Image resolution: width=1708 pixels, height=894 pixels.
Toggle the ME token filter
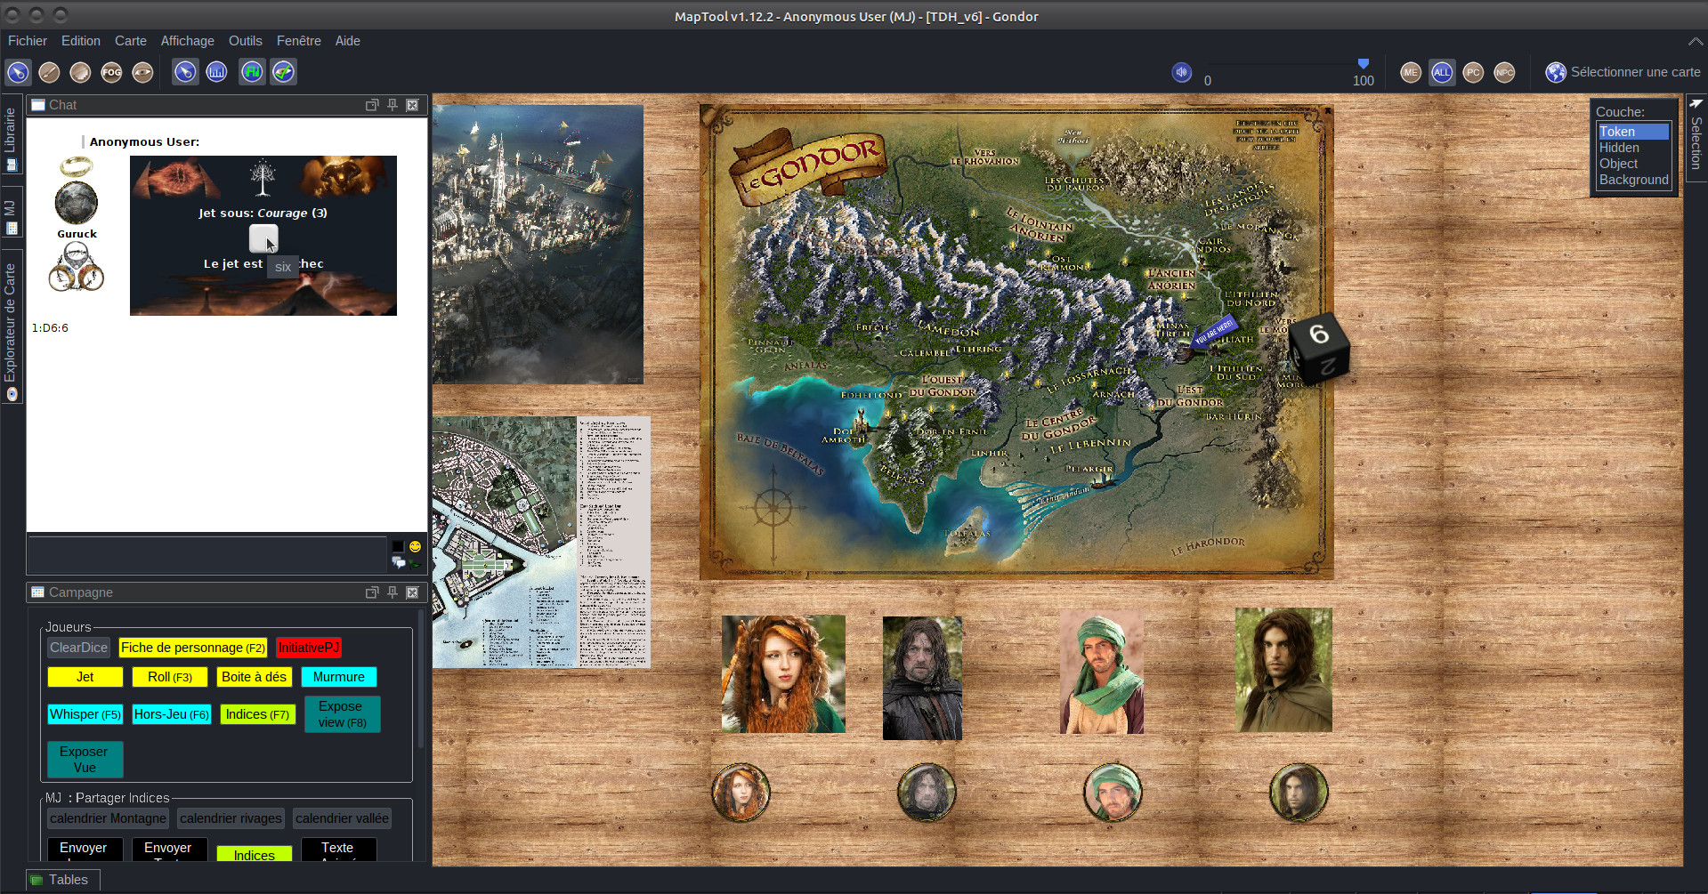point(1410,72)
